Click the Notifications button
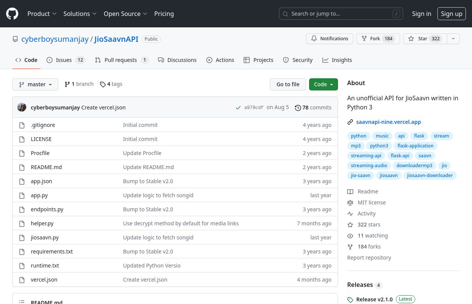The width and height of the screenshot is (472, 304). (330, 39)
